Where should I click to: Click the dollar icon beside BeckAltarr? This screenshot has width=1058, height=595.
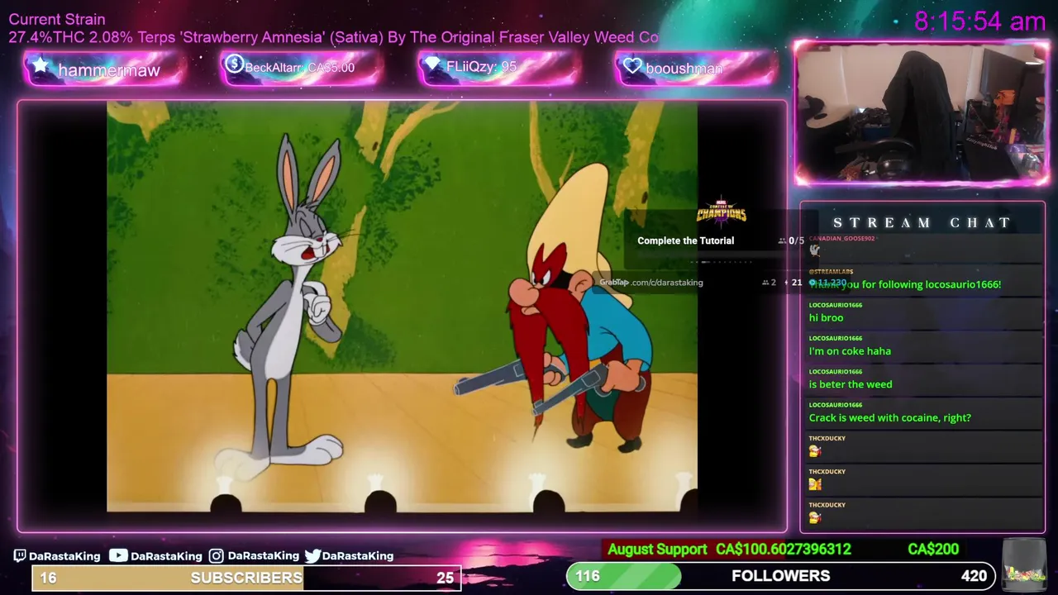click(x=234, y=64)
